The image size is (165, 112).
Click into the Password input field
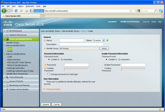pos(76,65)
